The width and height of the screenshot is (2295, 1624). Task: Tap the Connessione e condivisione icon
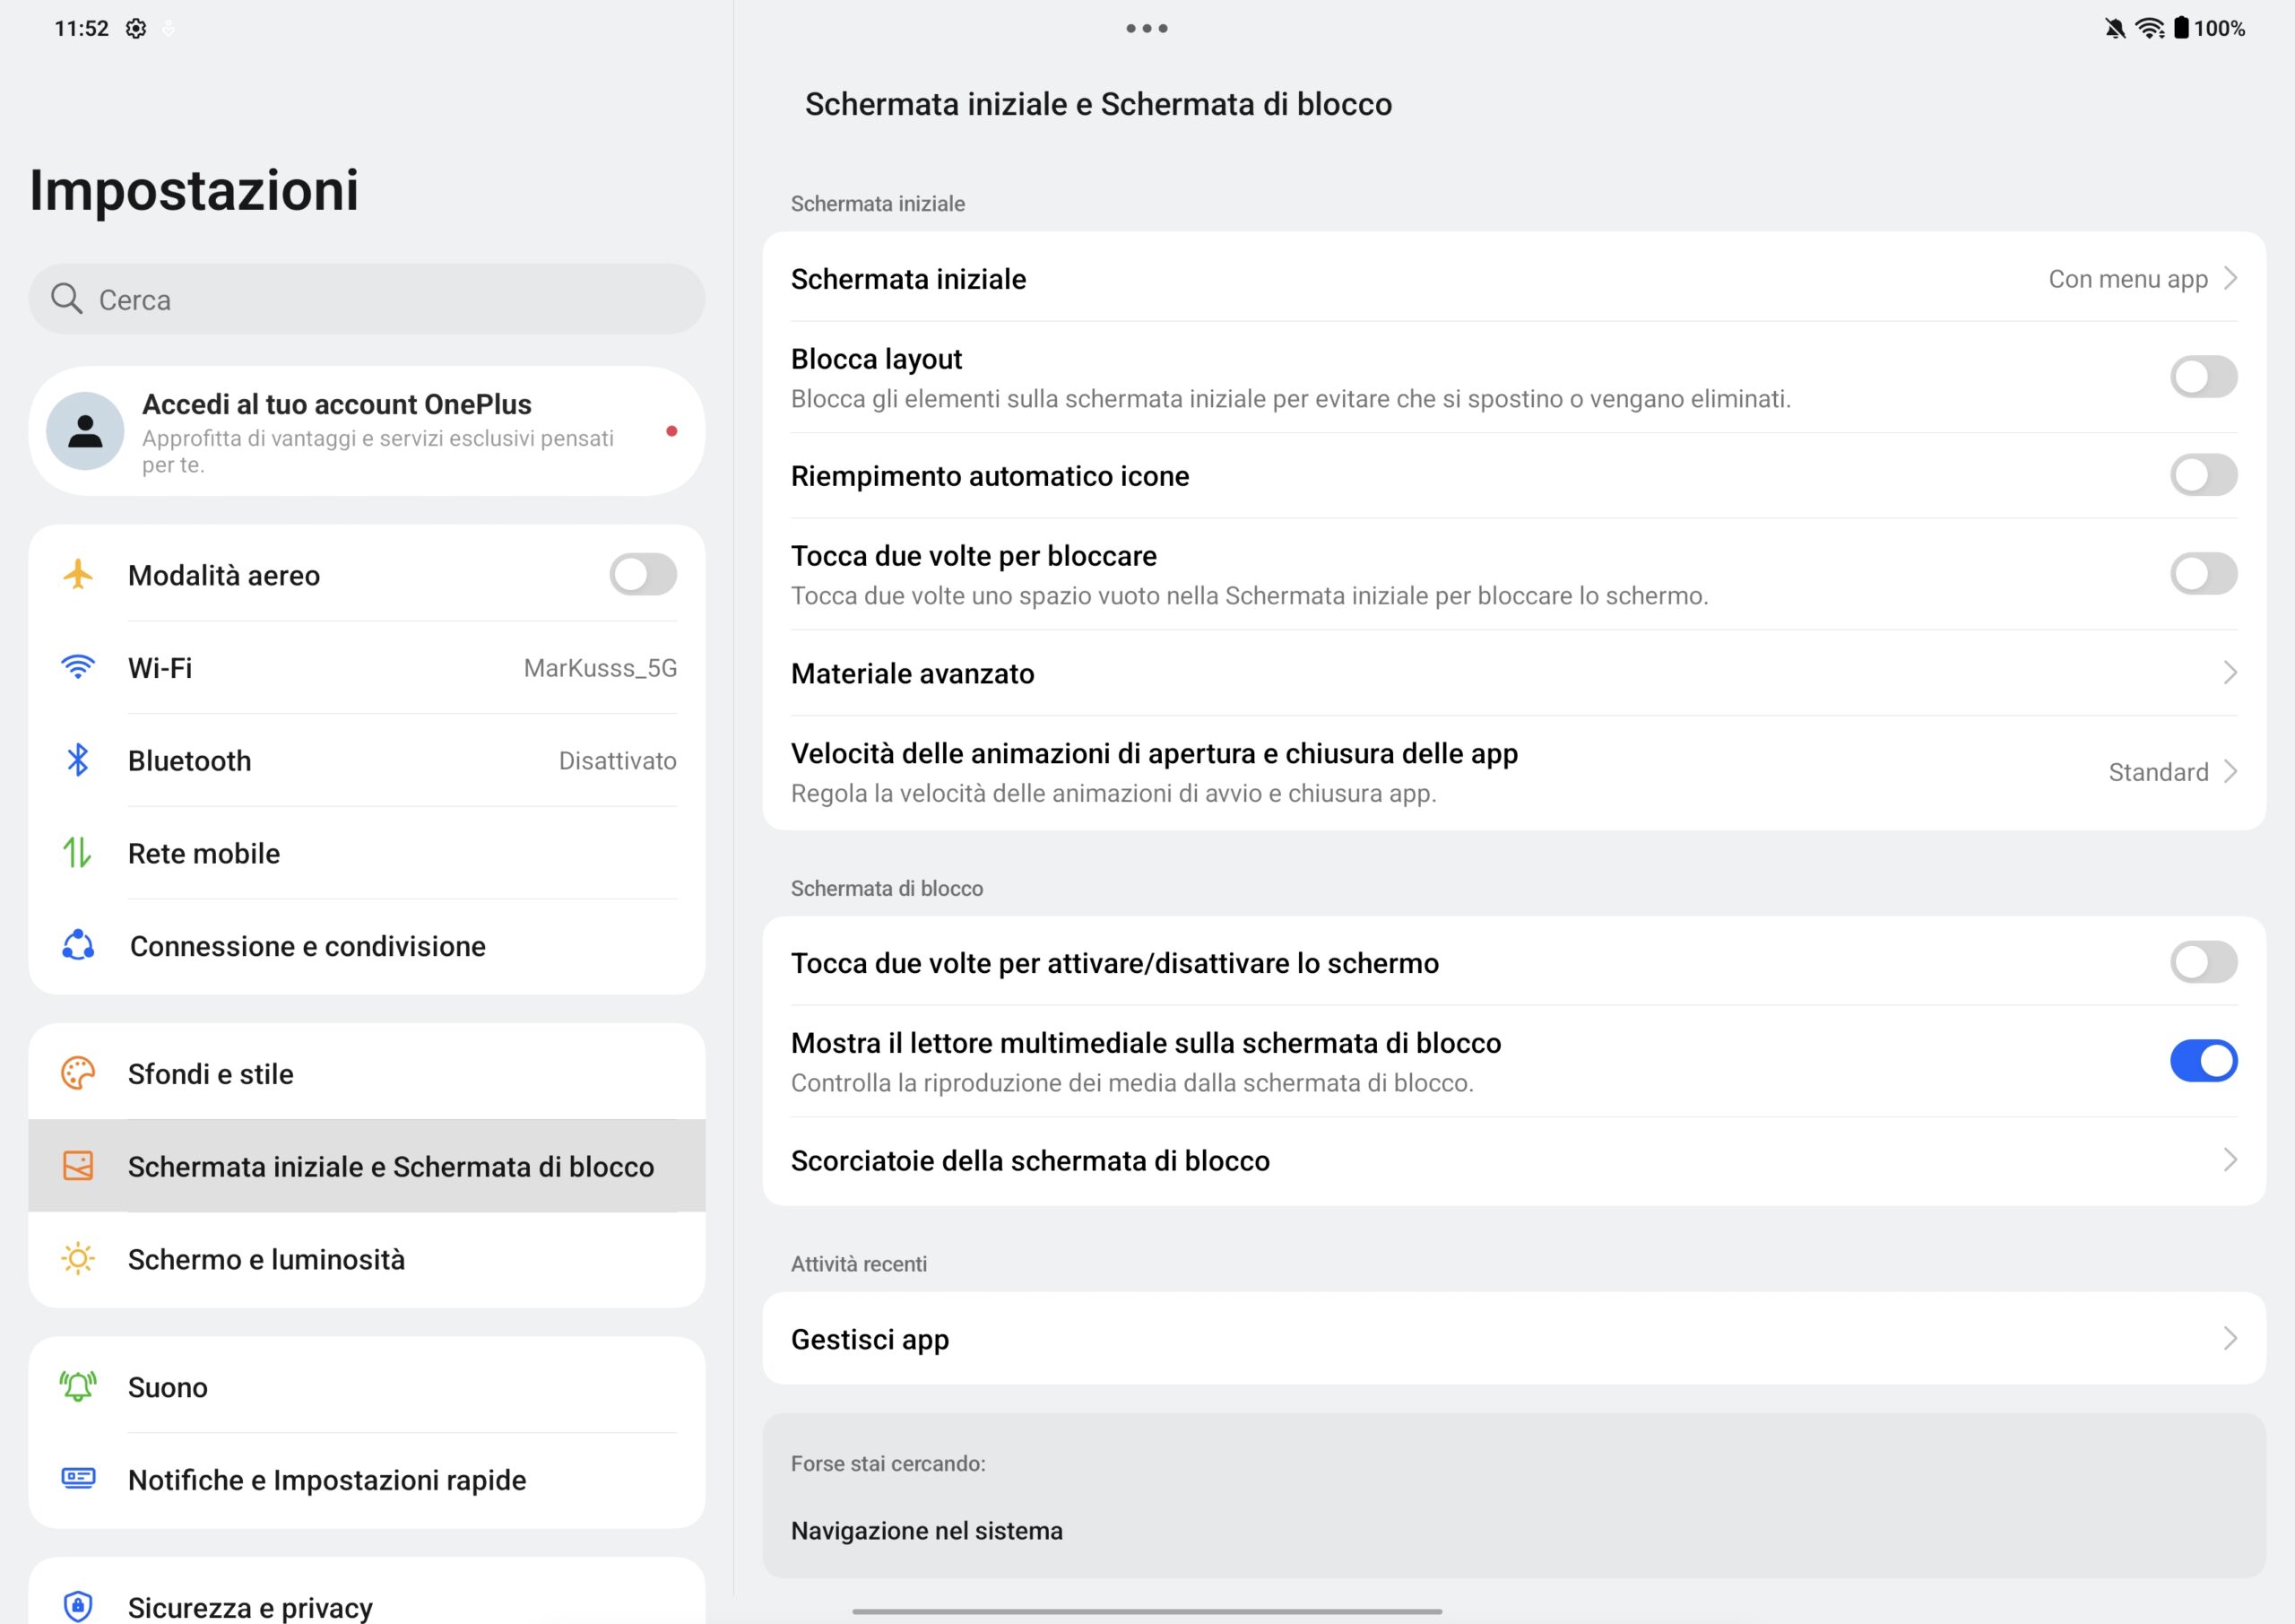78,945
